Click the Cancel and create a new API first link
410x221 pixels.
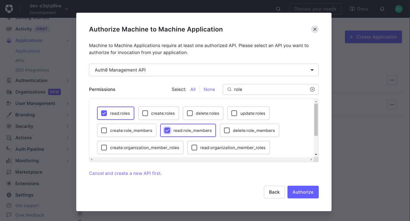(x=125, y=173)
